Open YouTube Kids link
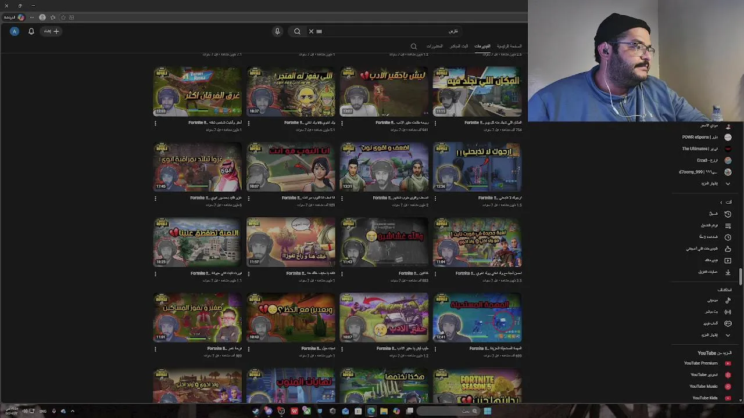 point(706,398)
